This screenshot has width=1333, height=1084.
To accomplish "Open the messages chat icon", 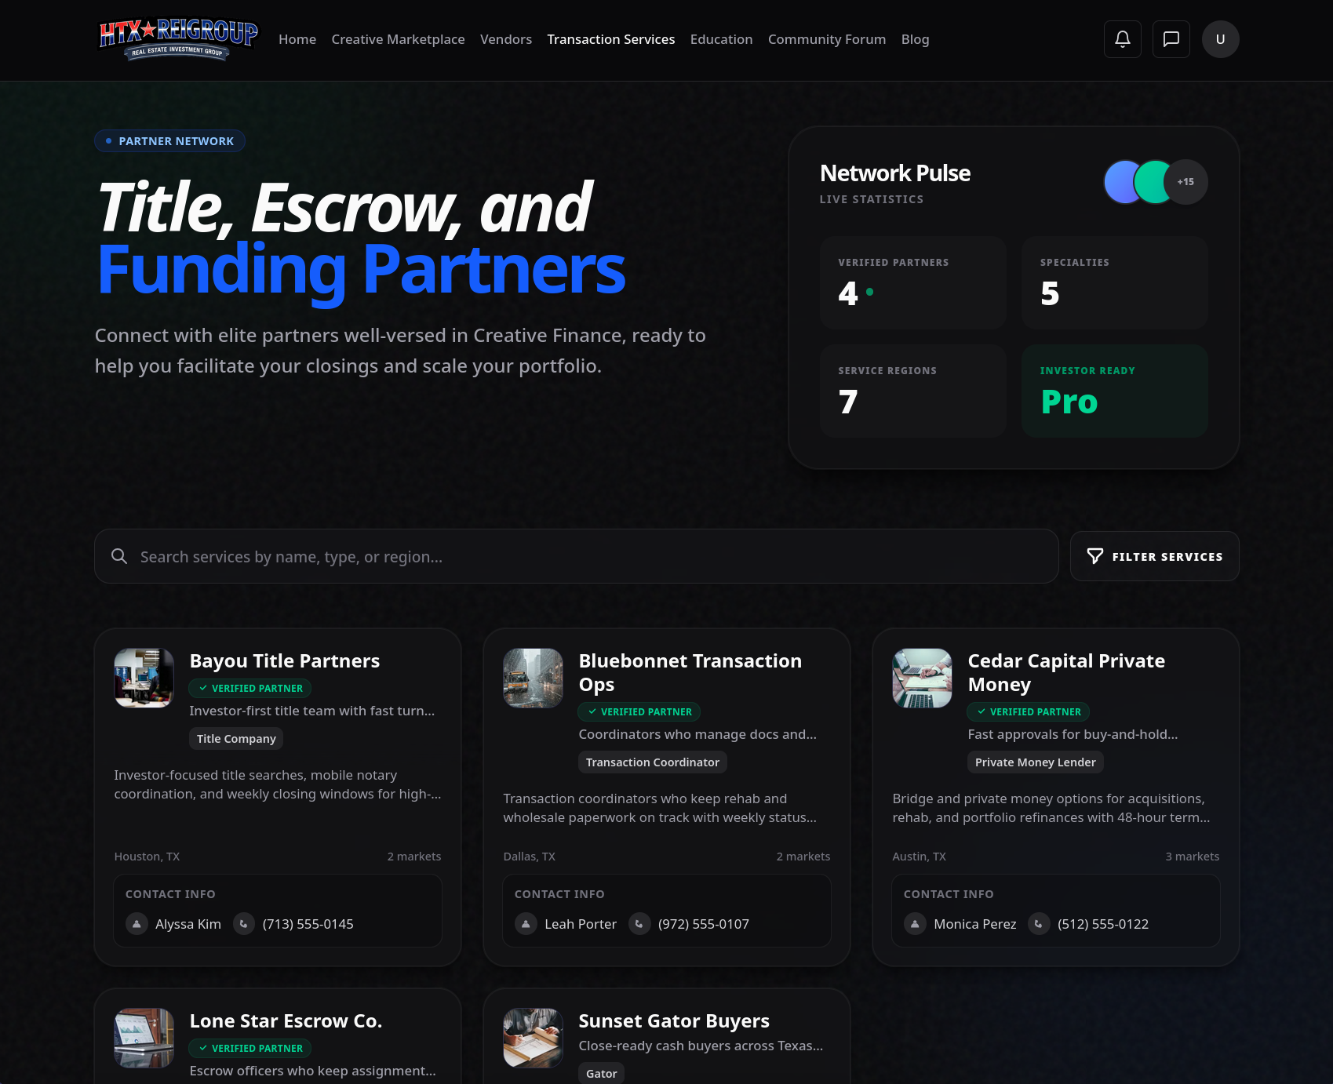I will (x=1171, y=39).
